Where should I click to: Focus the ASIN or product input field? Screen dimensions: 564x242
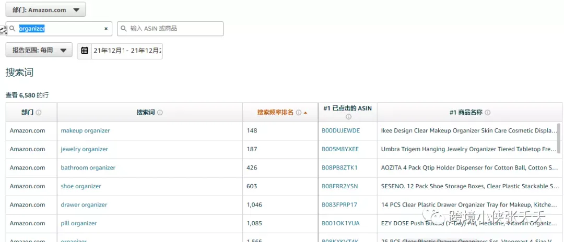click(170, 29)
